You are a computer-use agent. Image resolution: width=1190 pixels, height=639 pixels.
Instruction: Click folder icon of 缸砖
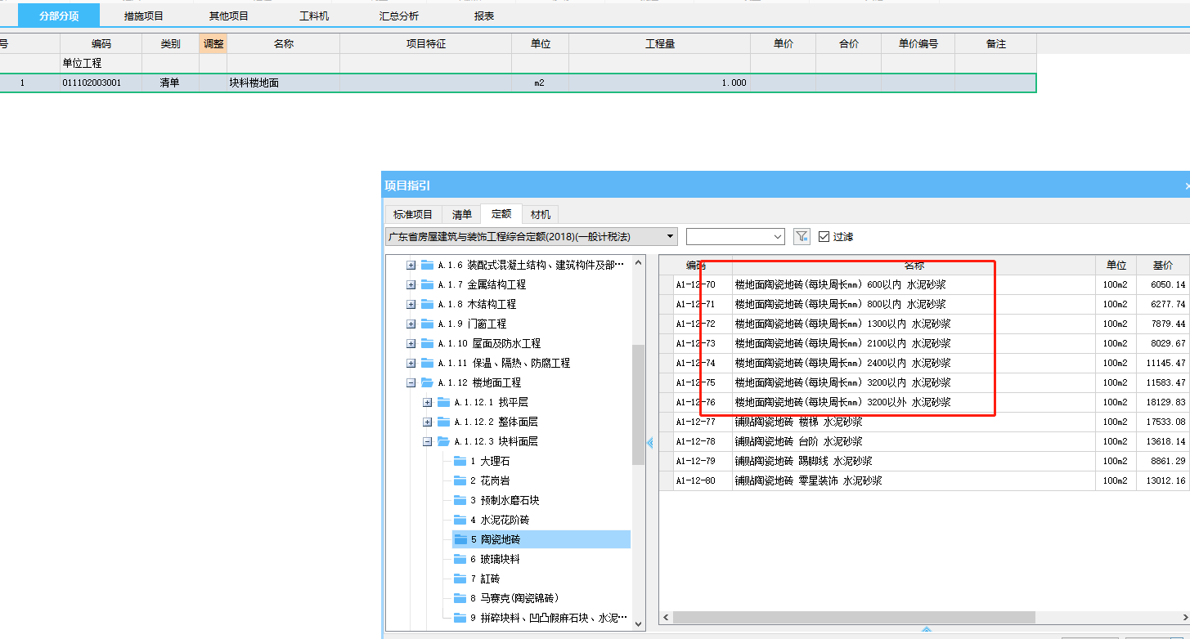tap(460, 579)
